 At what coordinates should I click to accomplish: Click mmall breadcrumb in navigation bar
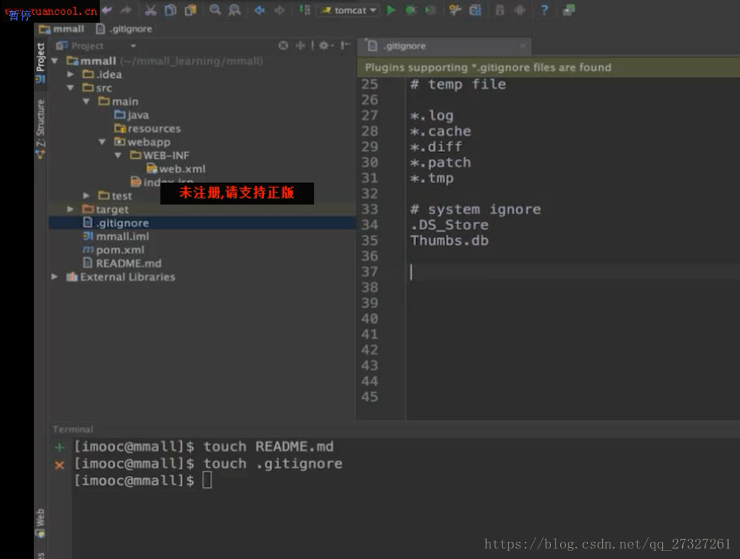coord(61,29)
